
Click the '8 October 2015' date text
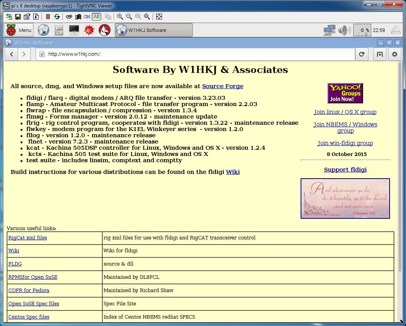pyautogui.click(x=347, y=154)
